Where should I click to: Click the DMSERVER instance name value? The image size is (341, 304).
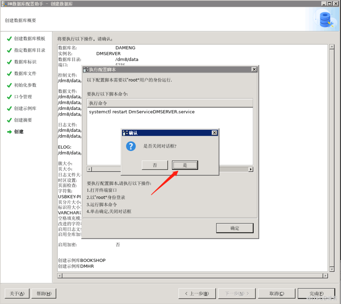108,54
